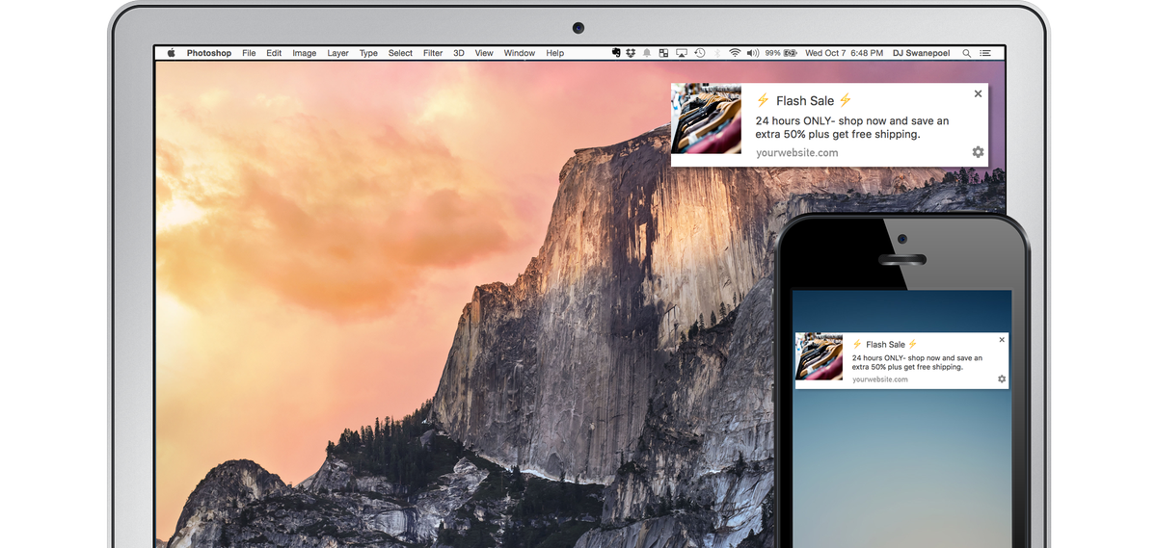
Task: Click the Evernote elephant menu bar icon
Action: click(x=616, y=53)
